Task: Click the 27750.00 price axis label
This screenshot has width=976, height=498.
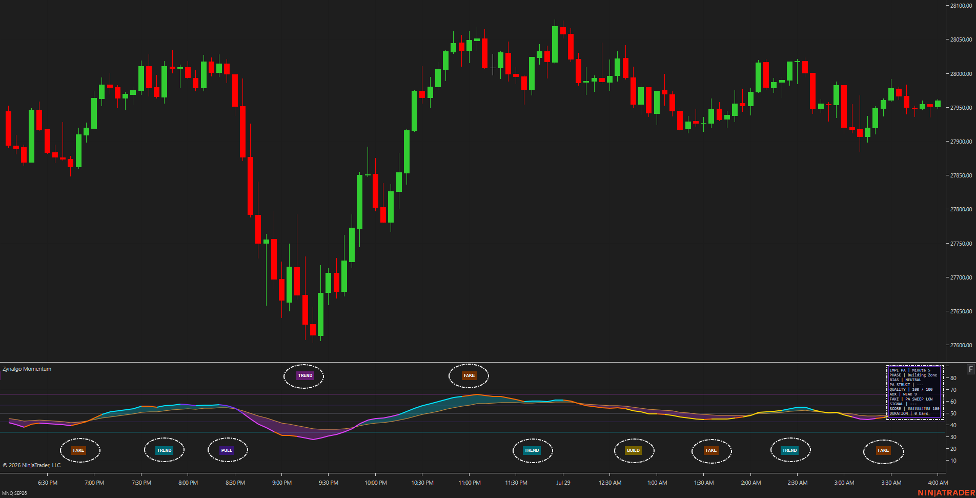Action: (x=961, y=244)
